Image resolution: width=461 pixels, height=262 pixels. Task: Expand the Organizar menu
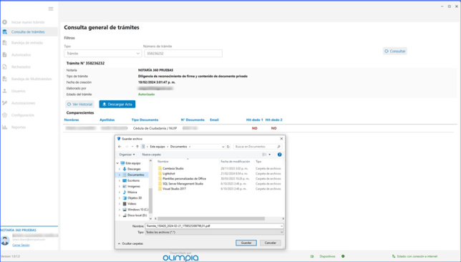(x=127, y=155)
